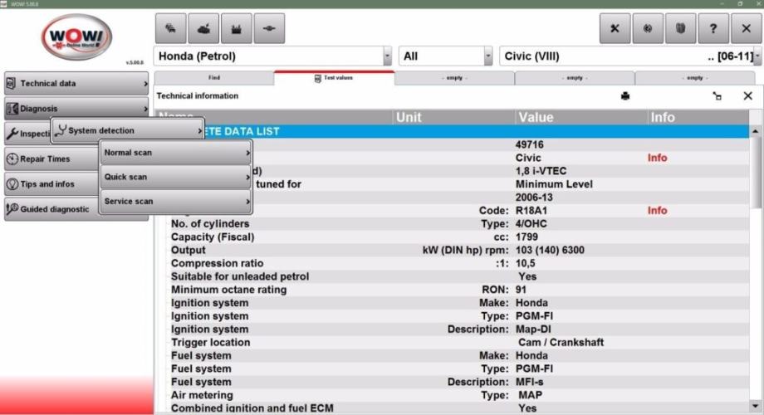The height and width of the screenshot is (415, 764).
Task: Open Info link in the R18A1 row
Action: point(657,211)
